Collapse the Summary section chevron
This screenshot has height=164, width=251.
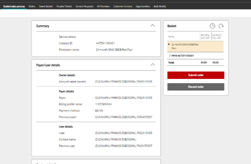152,26
